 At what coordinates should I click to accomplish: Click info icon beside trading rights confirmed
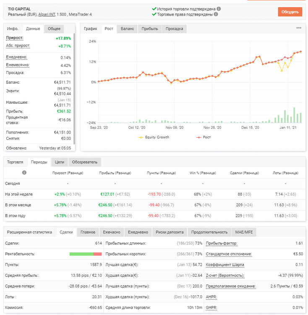pos(216,14)
